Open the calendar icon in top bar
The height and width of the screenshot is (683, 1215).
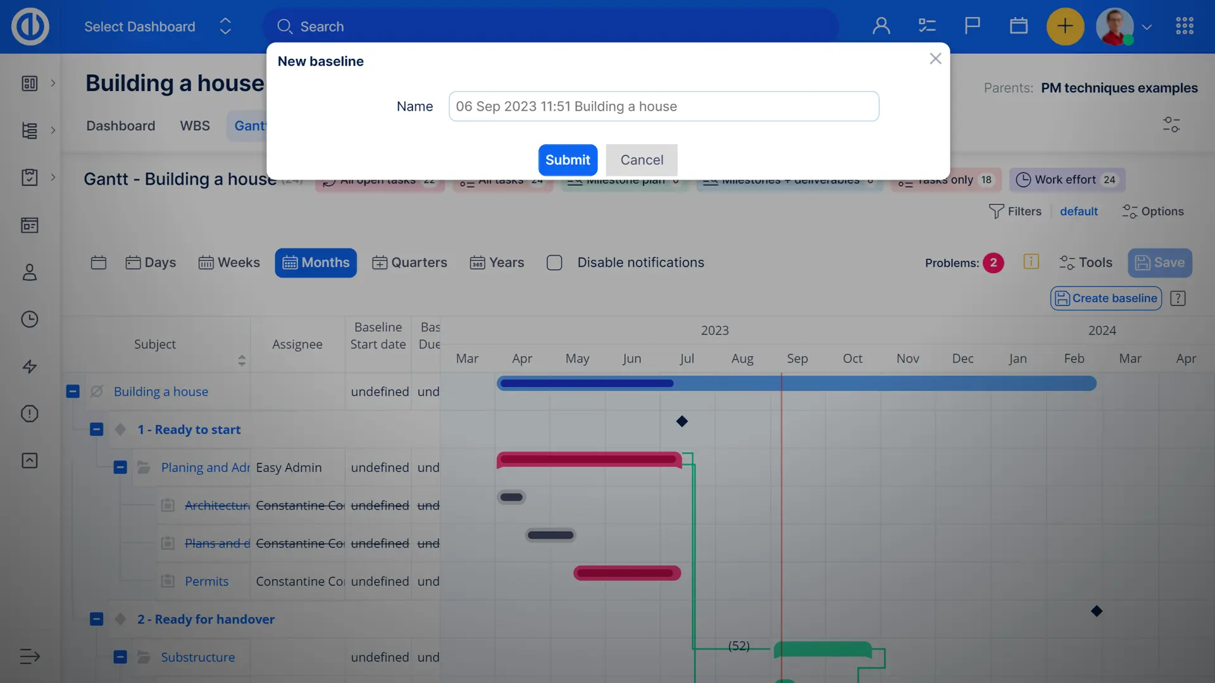point(1018,26)
